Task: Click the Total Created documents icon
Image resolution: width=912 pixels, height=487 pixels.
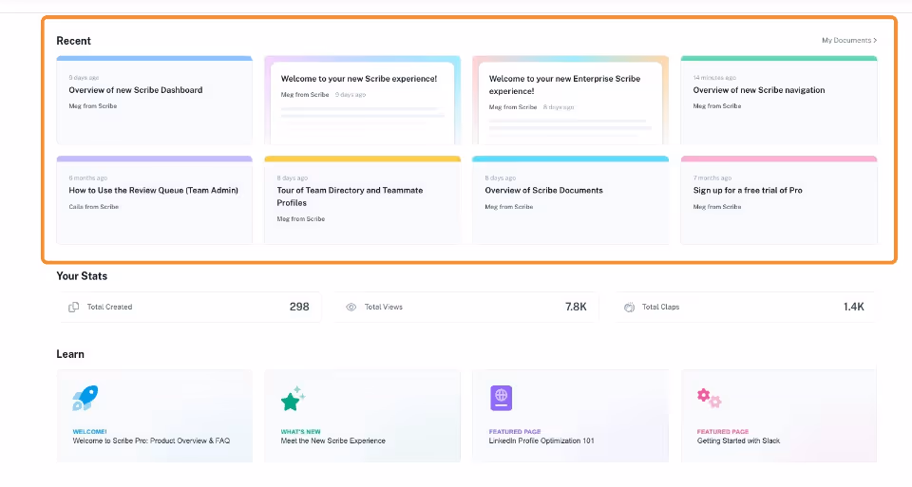Action: point(74,307)
